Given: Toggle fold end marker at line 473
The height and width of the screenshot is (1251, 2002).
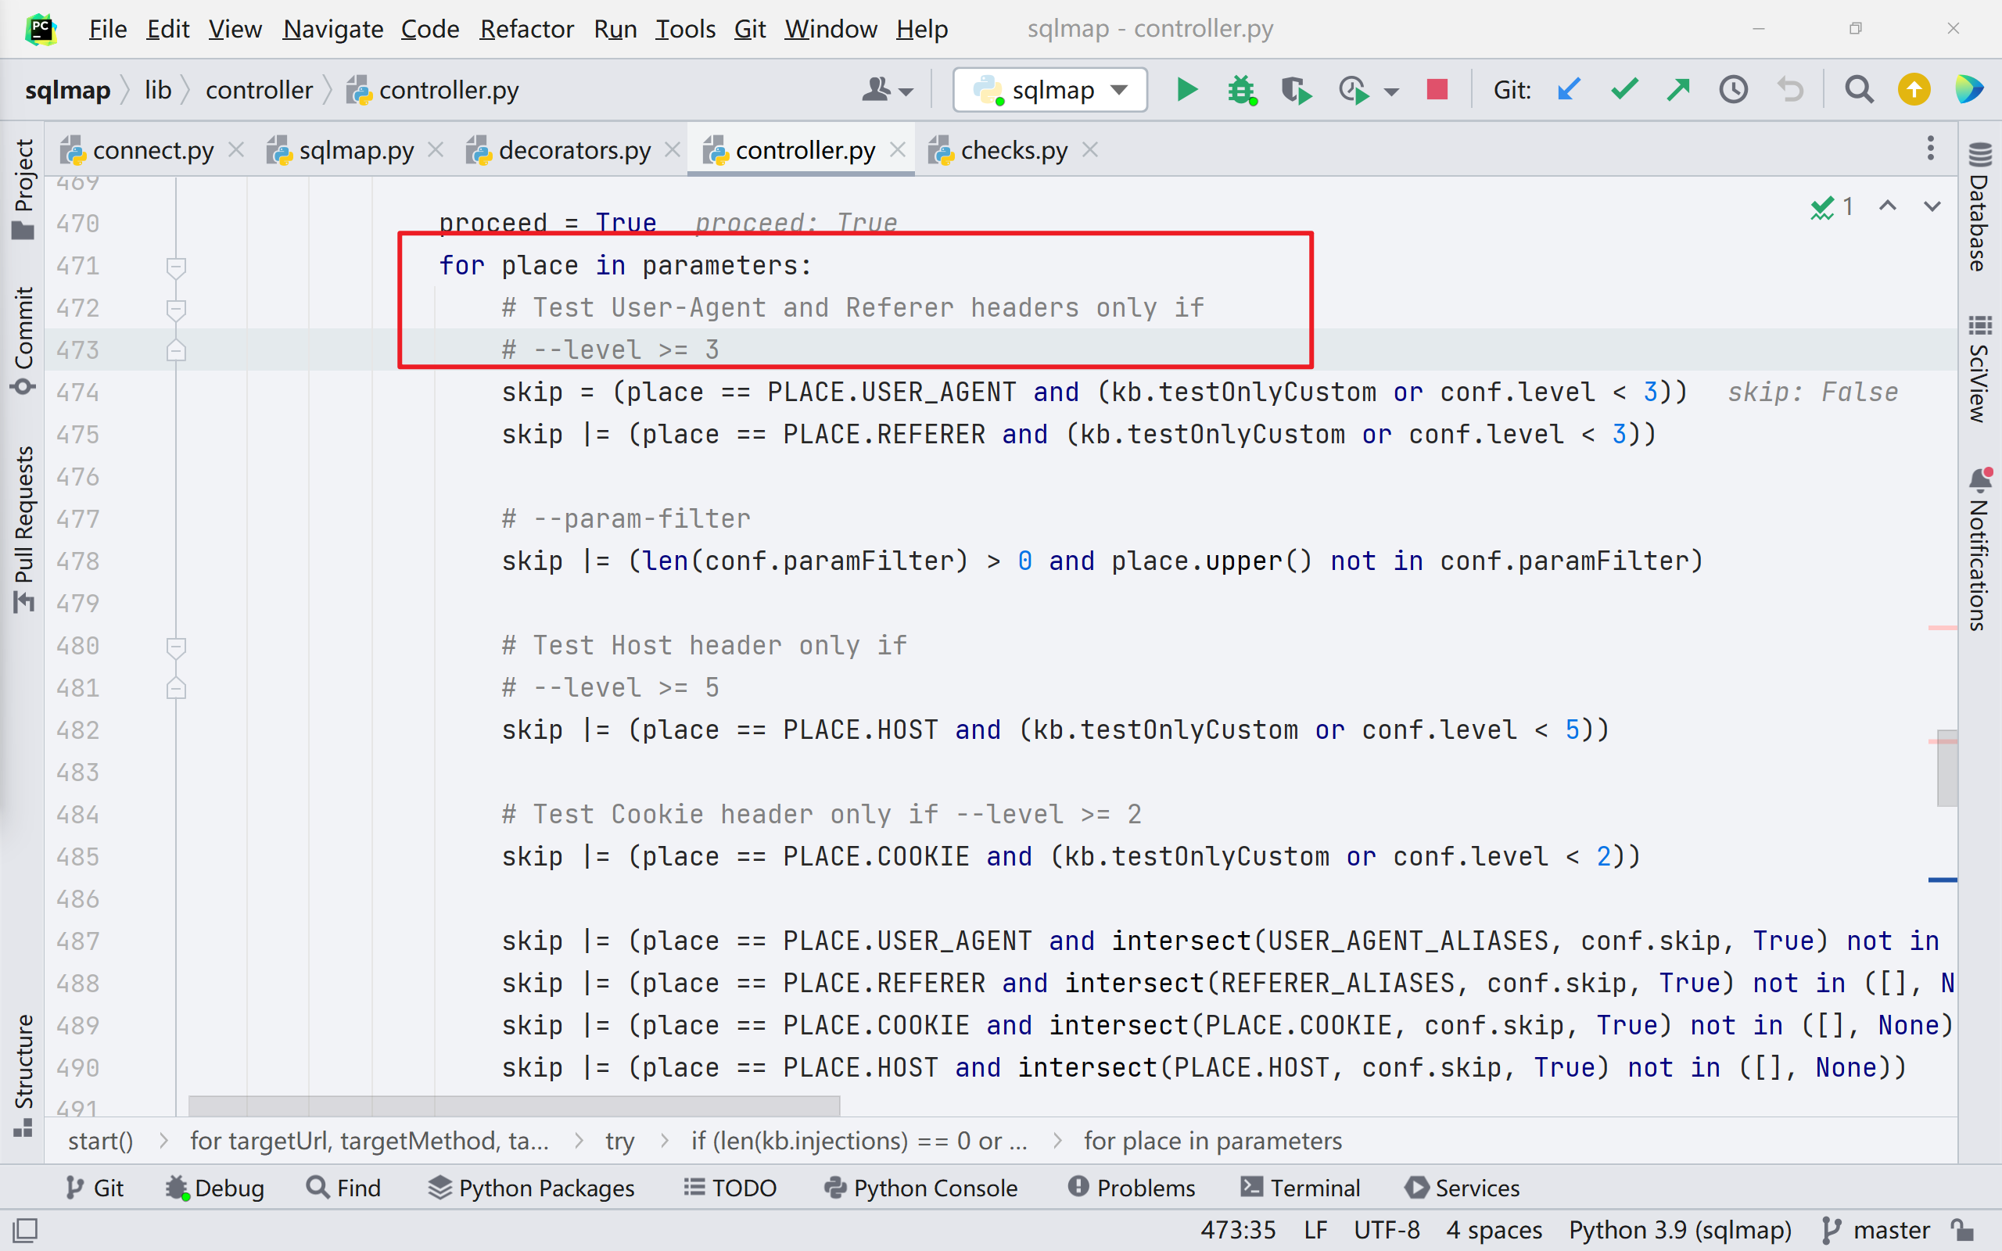Looking at the screenshot, I should 175,351.
